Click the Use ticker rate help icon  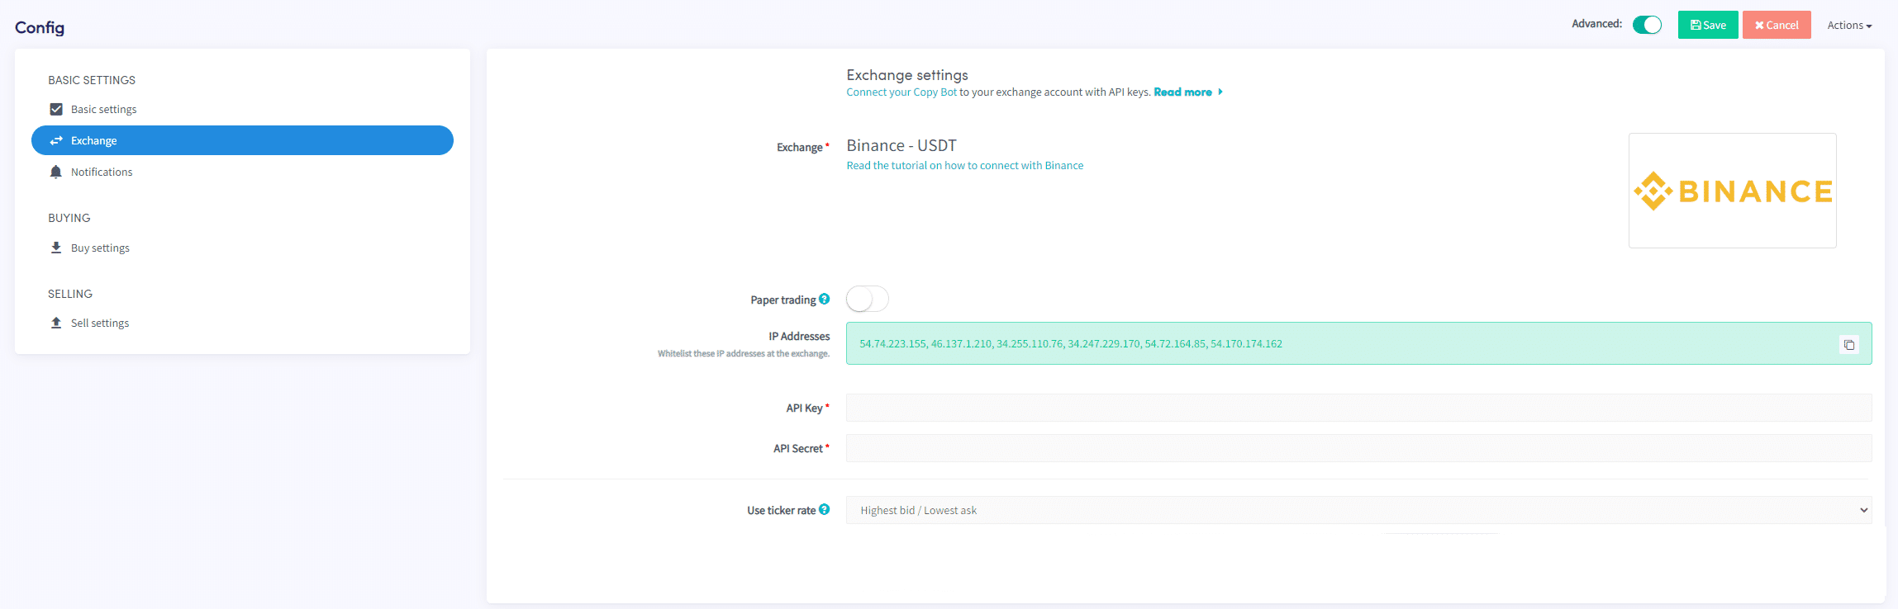(824, 509)
